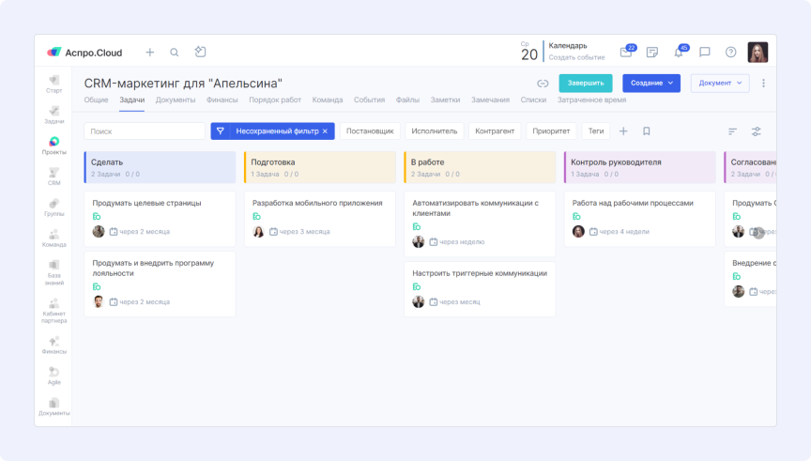Image resolution: width=811 pixels, height=461 pixels.
Task: Expand the Создание dropdown button
Action: click(651, 84)
